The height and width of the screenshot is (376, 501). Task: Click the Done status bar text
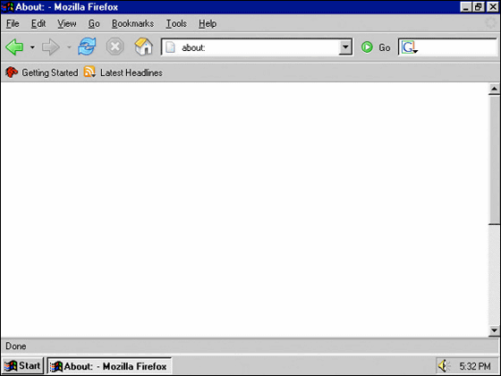pos(16,346)
